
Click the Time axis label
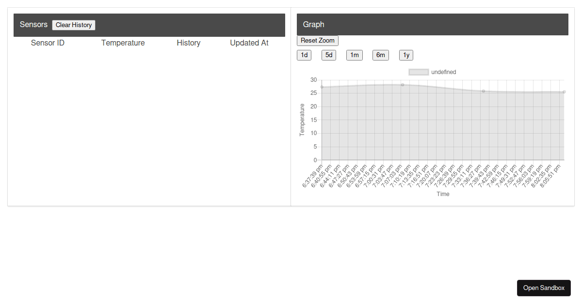pyautogui.click(x=443, y=194)
